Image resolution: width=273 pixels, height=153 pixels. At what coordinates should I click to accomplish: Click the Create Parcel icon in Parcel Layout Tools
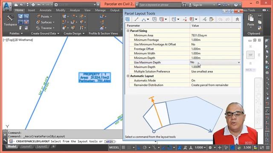pyautogui.click(x=128, y=19)
